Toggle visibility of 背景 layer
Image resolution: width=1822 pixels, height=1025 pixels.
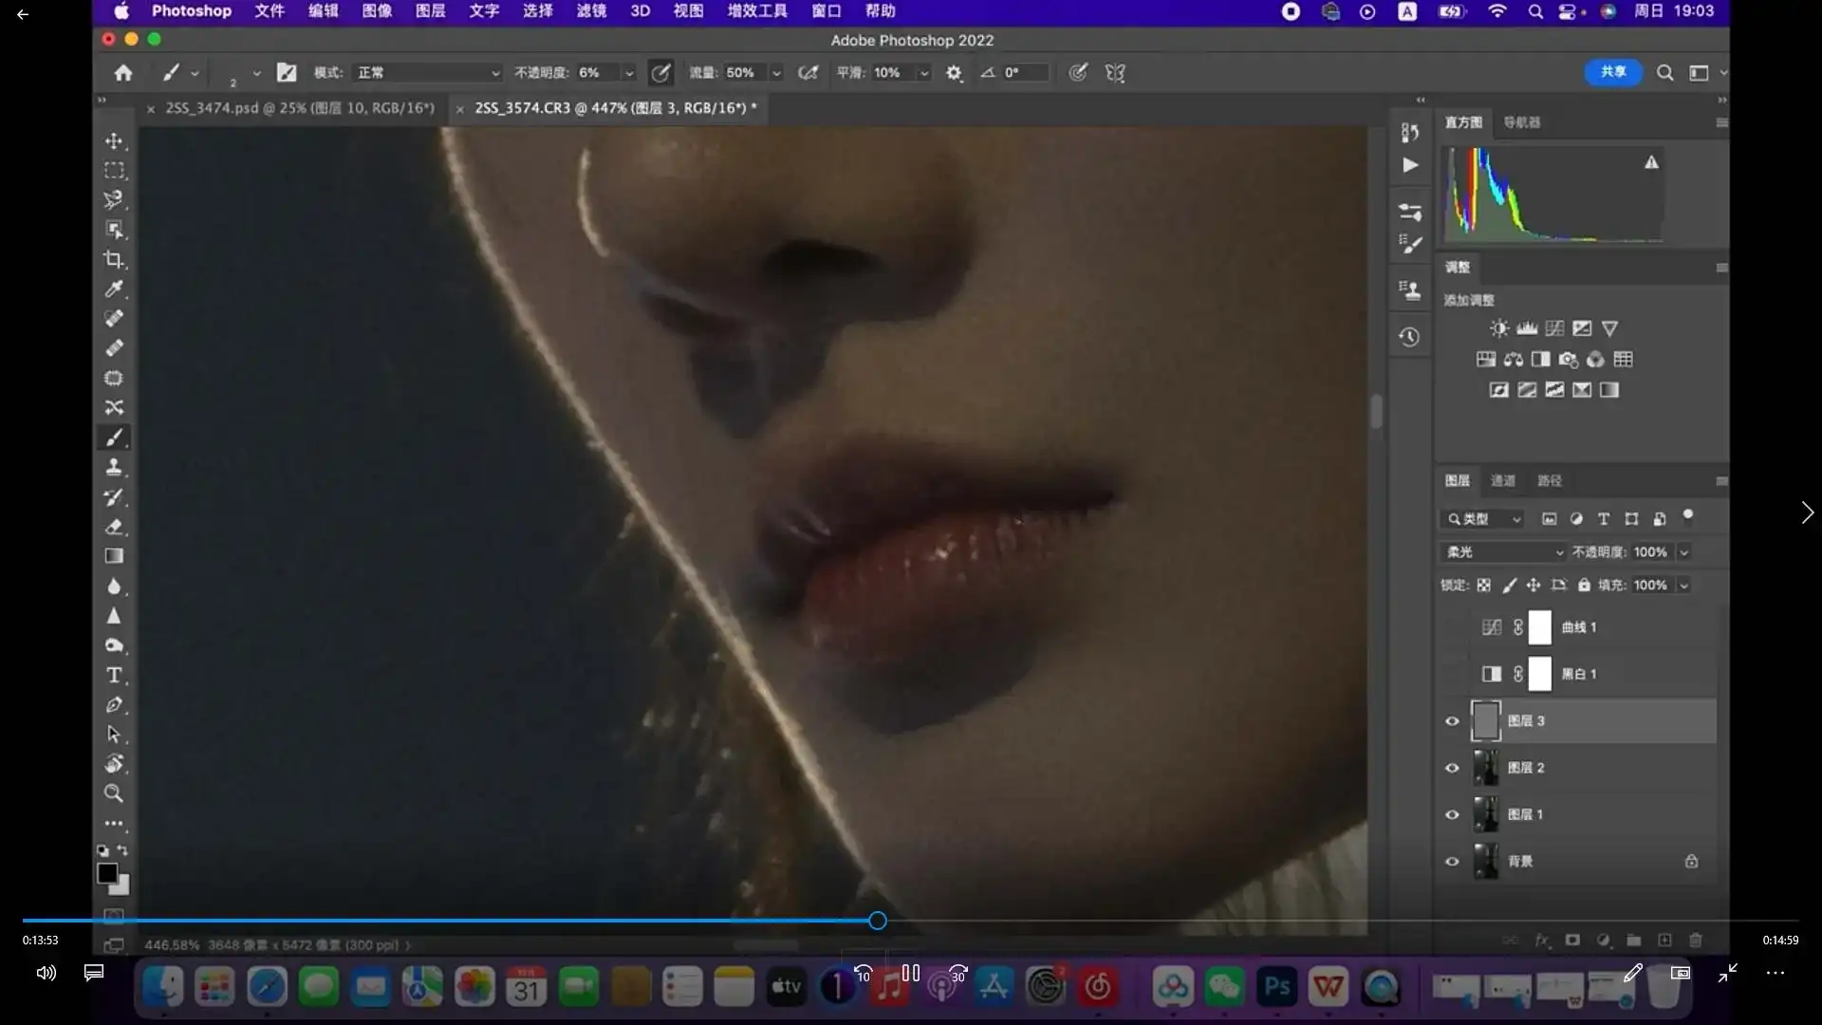pyautogui.click(x=1452, y=862)
